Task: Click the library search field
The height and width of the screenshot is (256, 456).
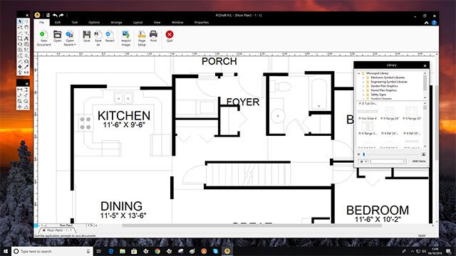Action: pyautogui.click(x=388, y=161)
